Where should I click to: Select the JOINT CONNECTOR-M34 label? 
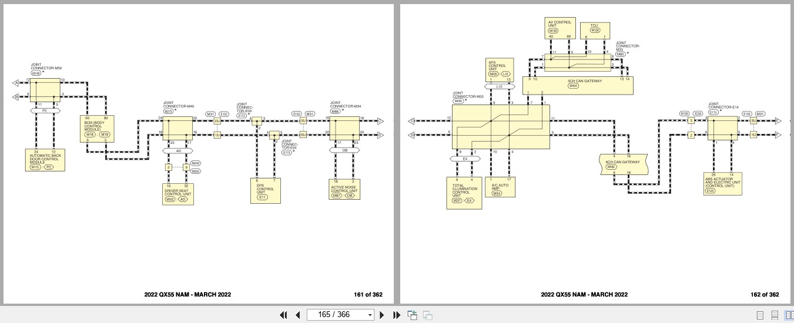(x=345, y=103)
